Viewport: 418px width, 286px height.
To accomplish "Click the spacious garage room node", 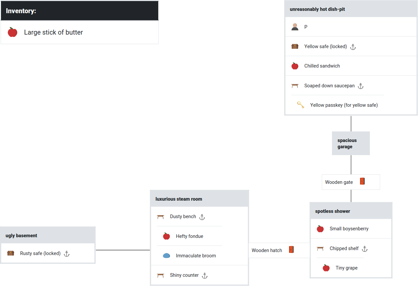I will (351, 143).
